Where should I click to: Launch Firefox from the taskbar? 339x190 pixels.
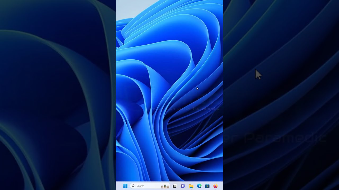click(215, 186)
